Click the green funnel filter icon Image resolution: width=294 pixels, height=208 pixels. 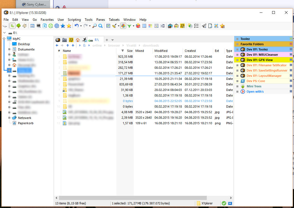(x=129, y=26)
